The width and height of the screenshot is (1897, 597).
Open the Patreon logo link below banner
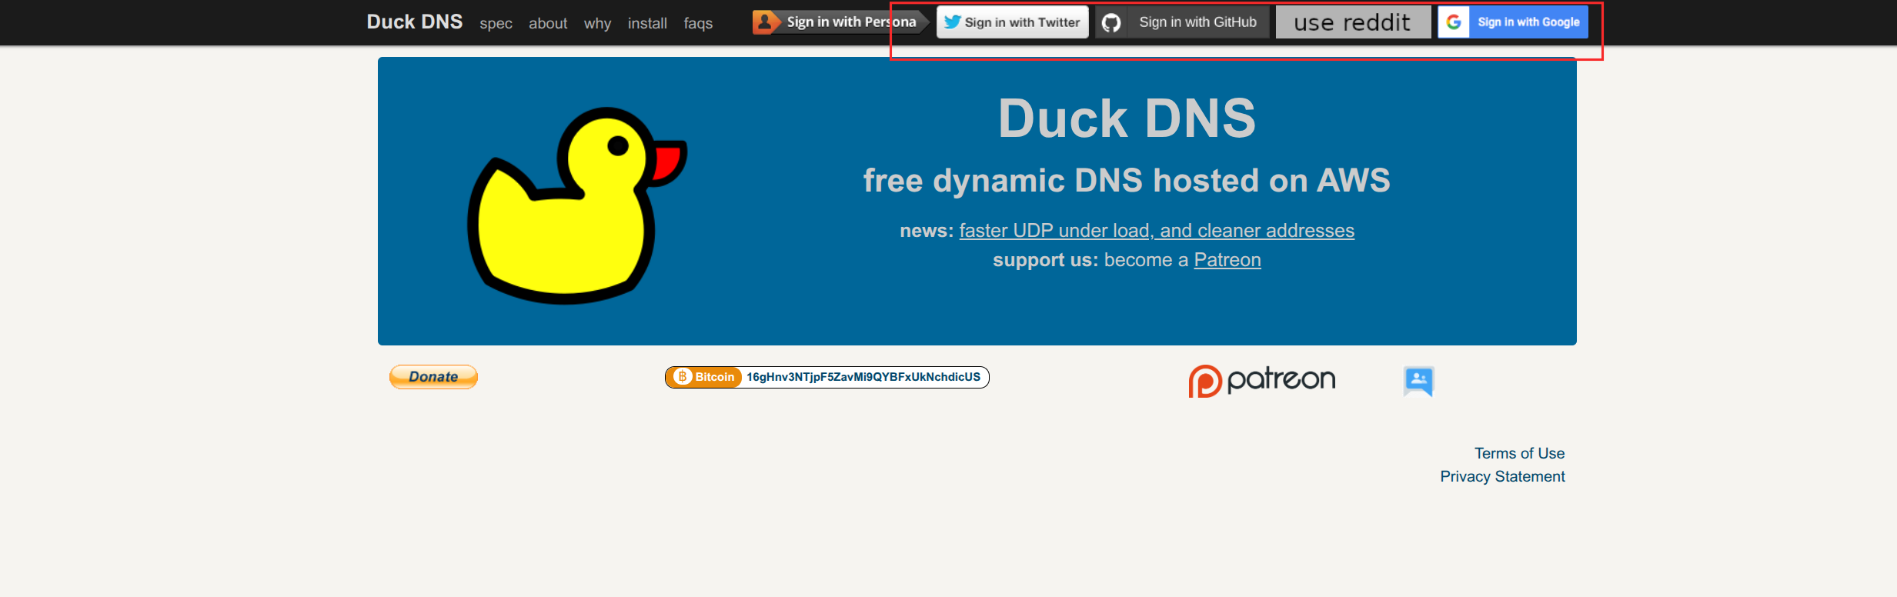click(1262, 380)
